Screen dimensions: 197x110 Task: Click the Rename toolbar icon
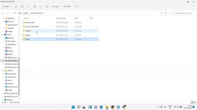34,6
